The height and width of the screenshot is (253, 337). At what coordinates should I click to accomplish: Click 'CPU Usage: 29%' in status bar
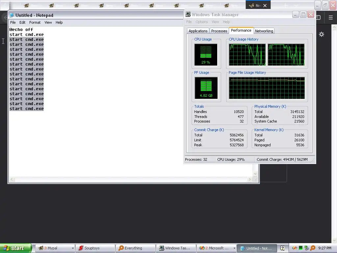tap(231, 159)
